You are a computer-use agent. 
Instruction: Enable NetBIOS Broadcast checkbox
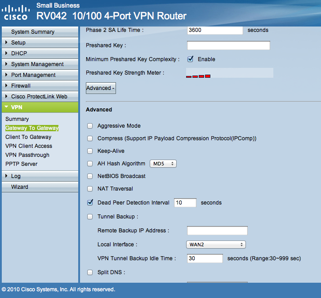(90, 176)
